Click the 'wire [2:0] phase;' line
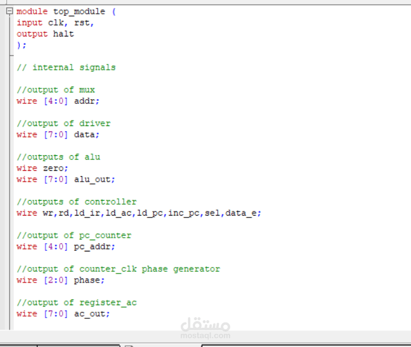The image size is (411, 347). coord(61,280)
